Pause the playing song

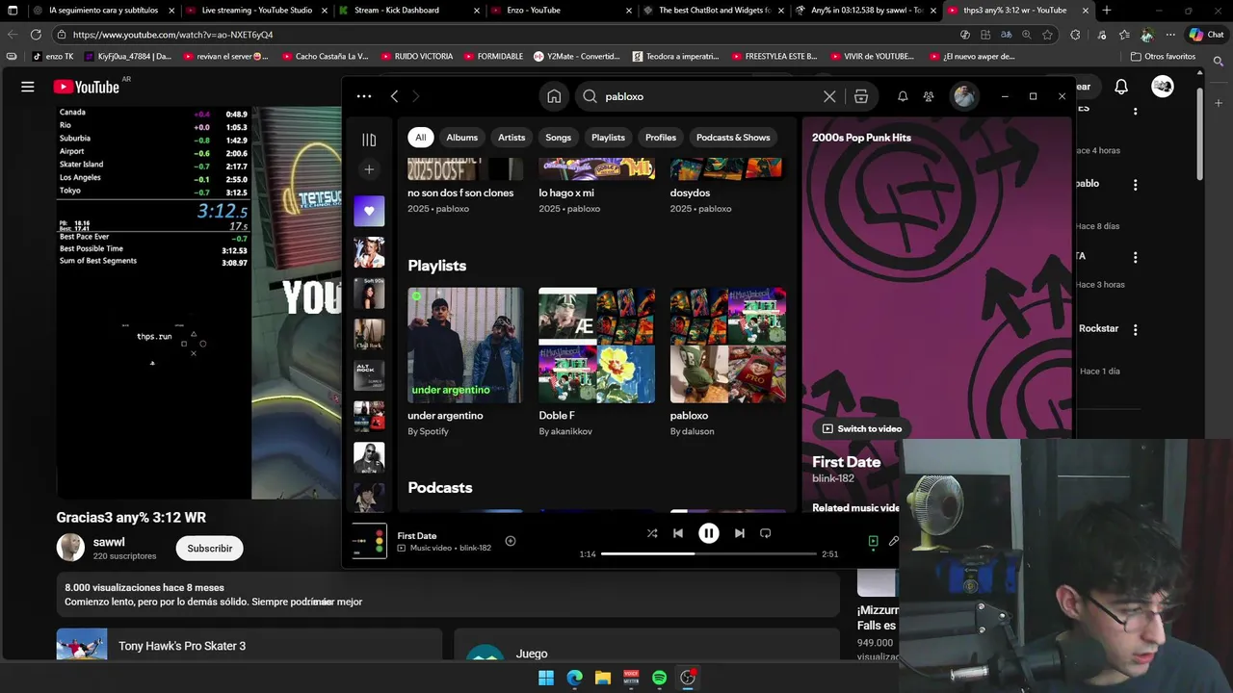(x=708, y=533)
